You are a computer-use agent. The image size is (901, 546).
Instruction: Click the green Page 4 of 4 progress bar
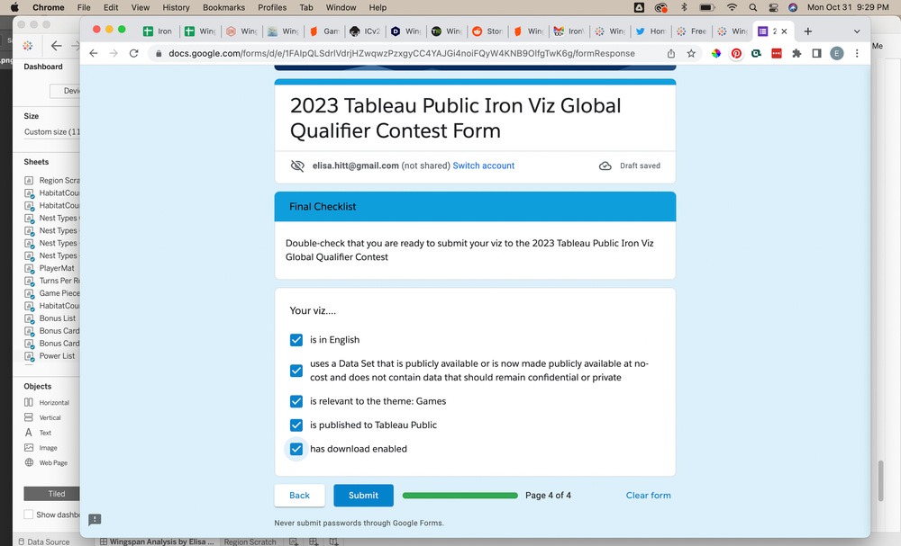point(460,495)
